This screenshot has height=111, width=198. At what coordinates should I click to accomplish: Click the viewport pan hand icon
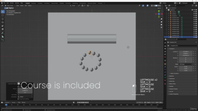point(161,22)
